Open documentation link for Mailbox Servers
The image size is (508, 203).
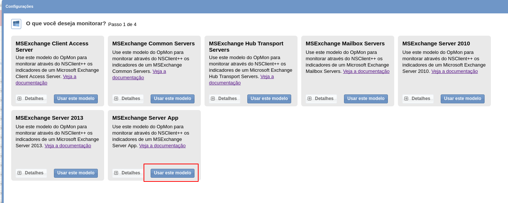click(x=366, y=71)
